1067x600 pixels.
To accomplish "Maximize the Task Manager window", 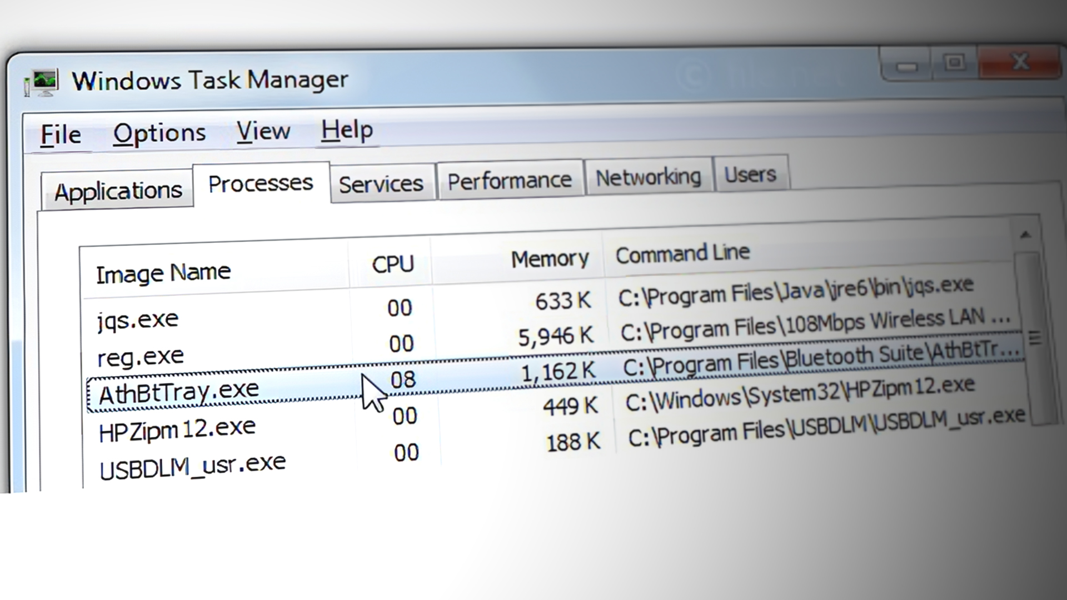I will coord(955,62).
